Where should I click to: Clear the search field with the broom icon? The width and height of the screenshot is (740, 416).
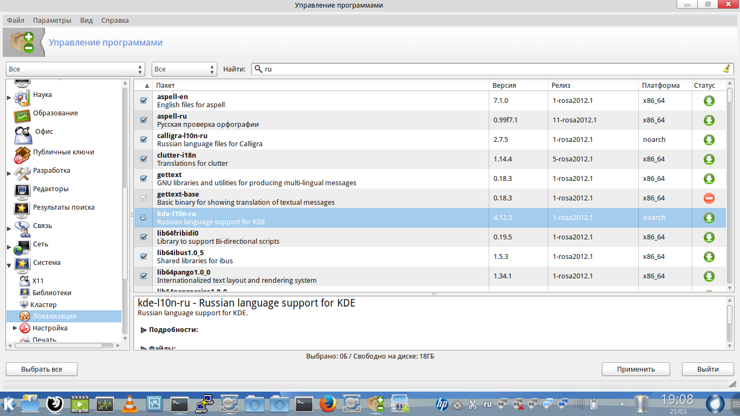pos(726,69)
